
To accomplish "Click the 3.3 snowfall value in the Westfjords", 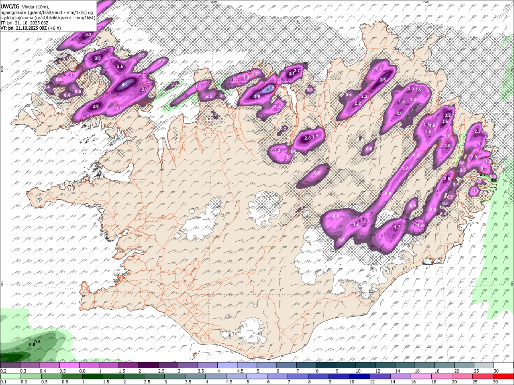I will click(97, 58).
